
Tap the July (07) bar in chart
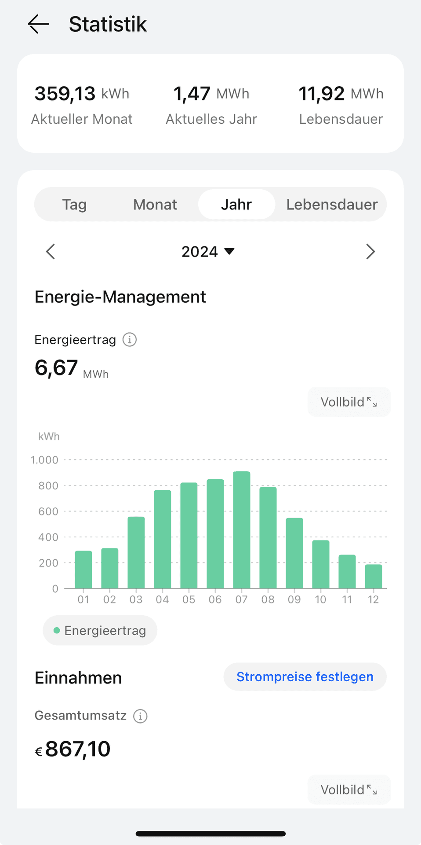(x=242, y=530)
